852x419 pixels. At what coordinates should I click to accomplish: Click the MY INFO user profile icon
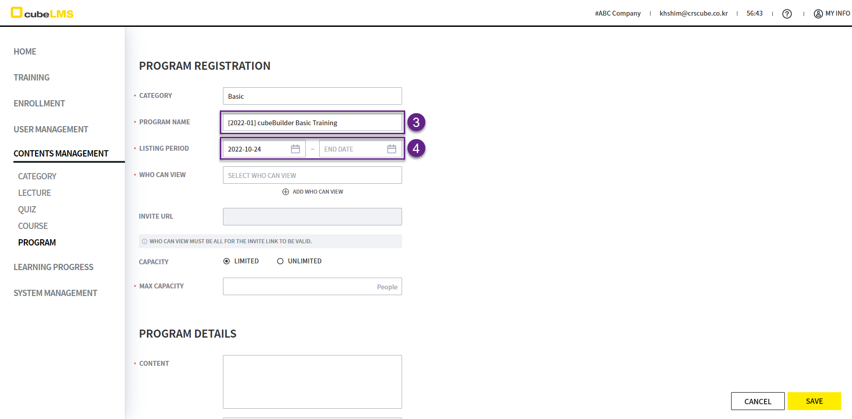point(818,14)
